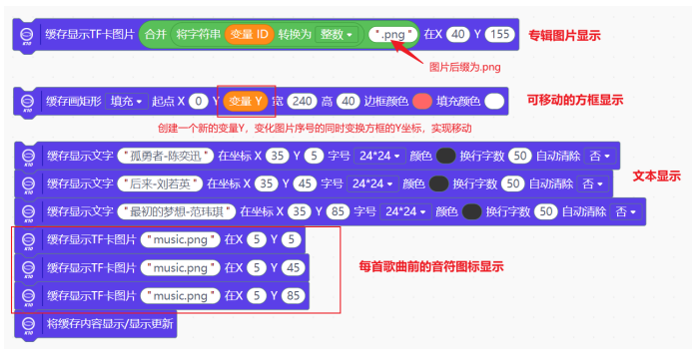Edit music.png filename on Y 85 block
This screenshot has width=692, height=360.
(x=181, y=295)
